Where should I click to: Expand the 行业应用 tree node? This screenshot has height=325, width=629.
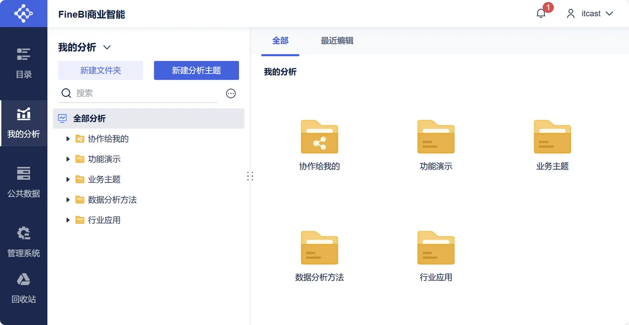coord(68,220)
